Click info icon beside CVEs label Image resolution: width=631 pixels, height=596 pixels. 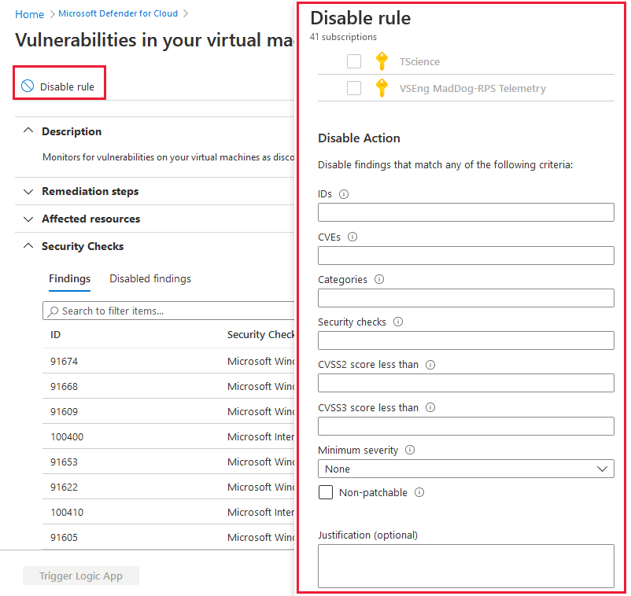point(352,237)
